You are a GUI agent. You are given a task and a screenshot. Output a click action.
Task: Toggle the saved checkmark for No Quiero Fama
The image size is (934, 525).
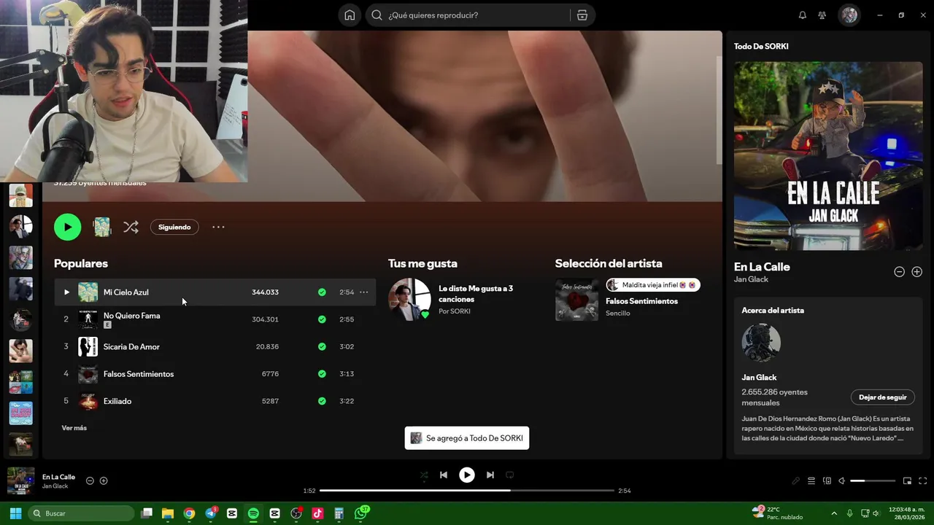click(x=322, y=319)
